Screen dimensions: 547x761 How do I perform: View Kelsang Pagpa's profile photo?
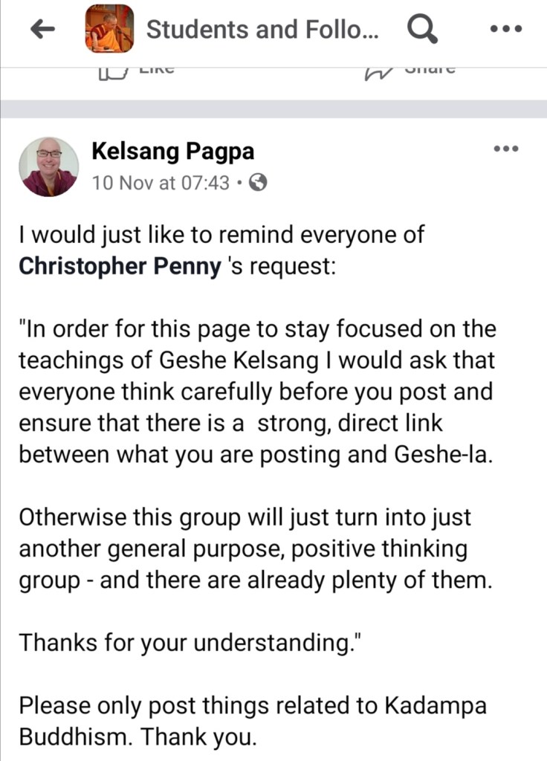[x=48, y=166]
